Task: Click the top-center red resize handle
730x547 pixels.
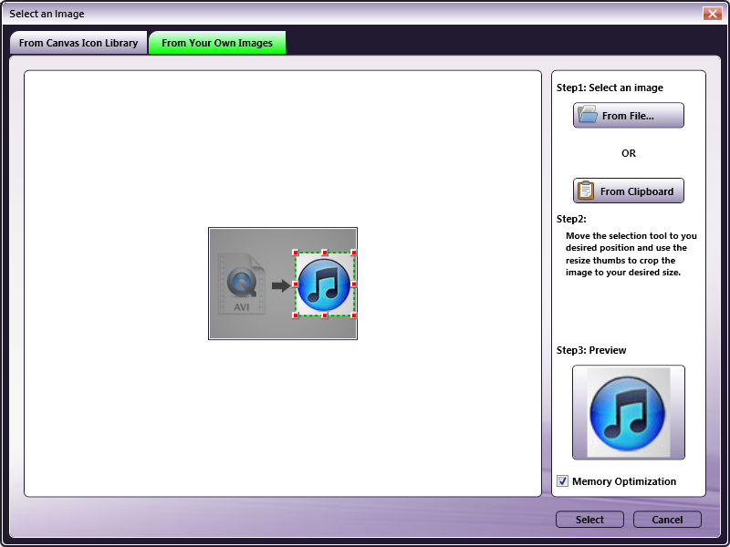Action: point(325,253)
